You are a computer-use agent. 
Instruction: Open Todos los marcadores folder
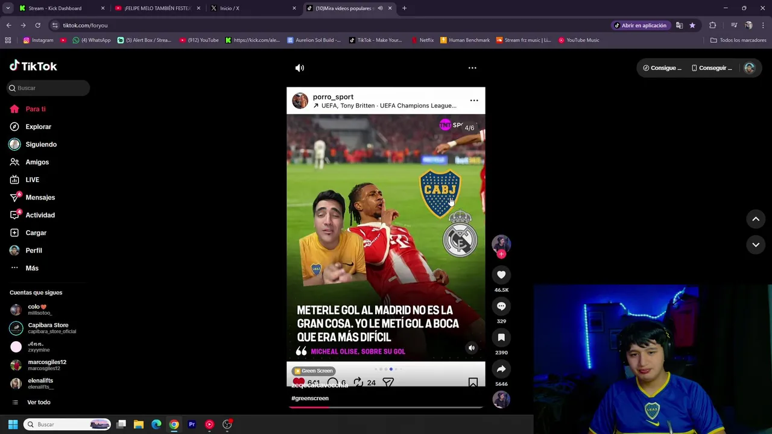pyautogui.click(x=738, y=40)
